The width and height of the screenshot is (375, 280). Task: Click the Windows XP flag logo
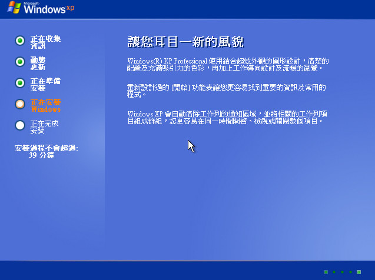14,8
